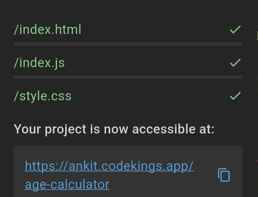Image resolution: width=258 pixels, height=197 pixels.
Task: Click the divider line below /index.js
Action: [128, 76]
